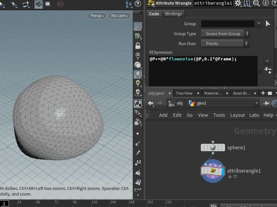Switch to the Bindings tab
277x207 pixels.
[x=173, y=14]
